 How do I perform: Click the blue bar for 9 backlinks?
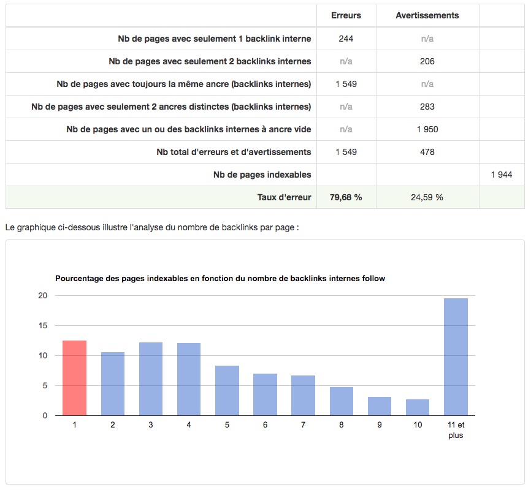pos(380,406)
